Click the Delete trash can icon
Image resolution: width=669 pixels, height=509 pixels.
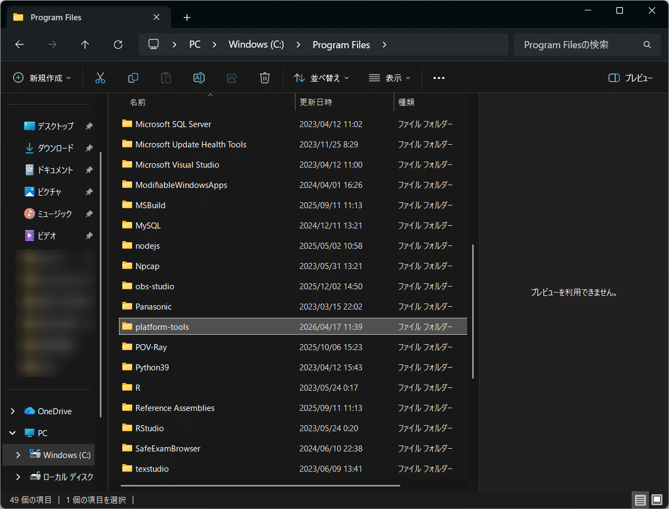point(265,78)
